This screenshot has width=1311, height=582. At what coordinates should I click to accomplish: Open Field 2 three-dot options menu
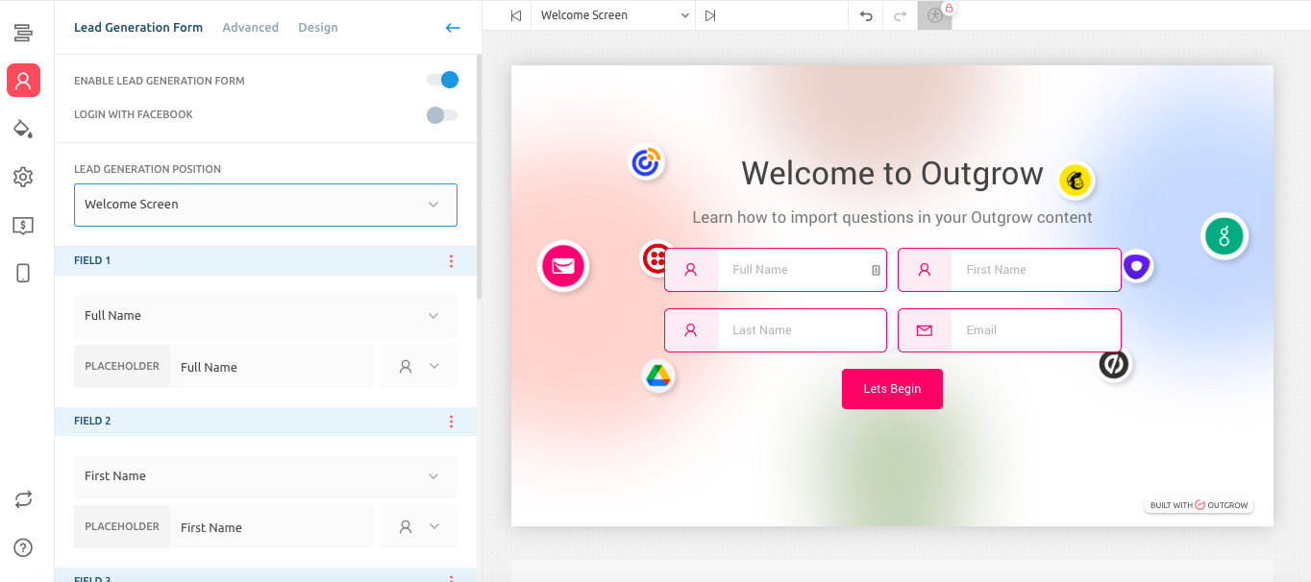coord(451,422)
